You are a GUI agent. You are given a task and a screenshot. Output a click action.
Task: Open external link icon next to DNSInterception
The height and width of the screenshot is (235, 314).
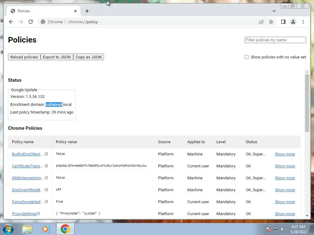(46, 178)
